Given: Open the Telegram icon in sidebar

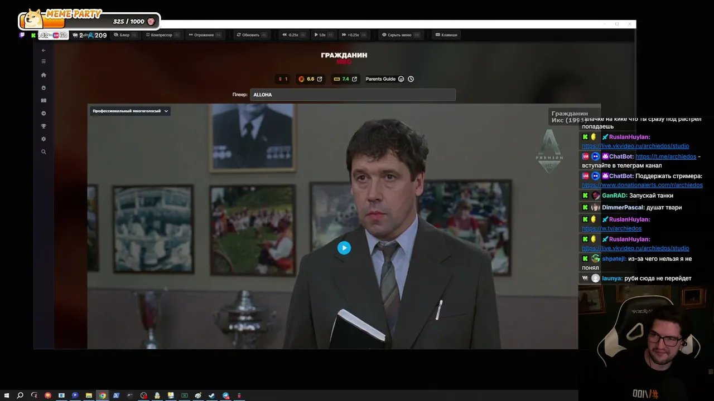Looking at the screenshot, I should (x=44, y=114).
